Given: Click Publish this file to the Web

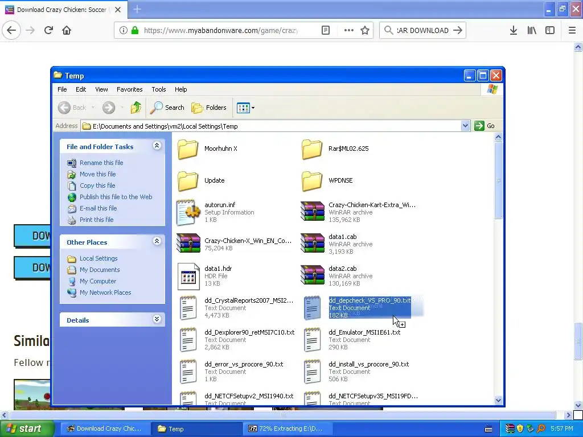Looking at the screenshot, I should pos(116,197).
